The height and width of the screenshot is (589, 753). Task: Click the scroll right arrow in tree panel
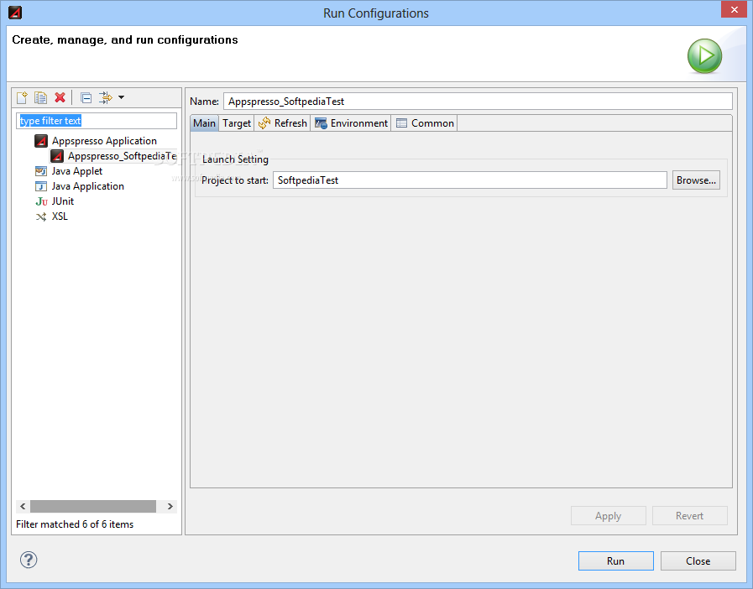[170, 506]
